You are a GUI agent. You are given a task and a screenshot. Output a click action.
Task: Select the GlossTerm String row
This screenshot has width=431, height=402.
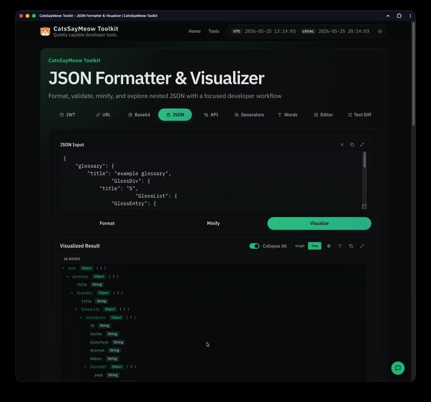tap(107, 342)
